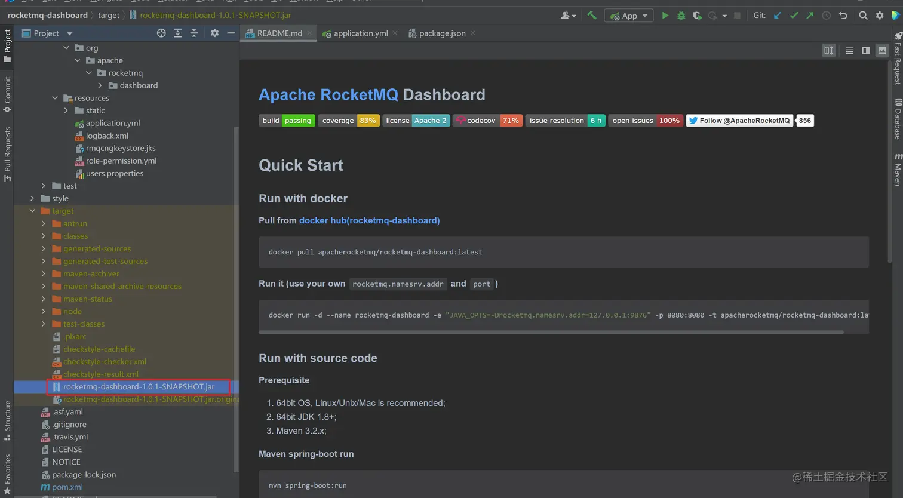This screenshot has height=498, width=903.
Task: Expand the antrun folder
Action: pyautogui.click(x=44, y=223)
